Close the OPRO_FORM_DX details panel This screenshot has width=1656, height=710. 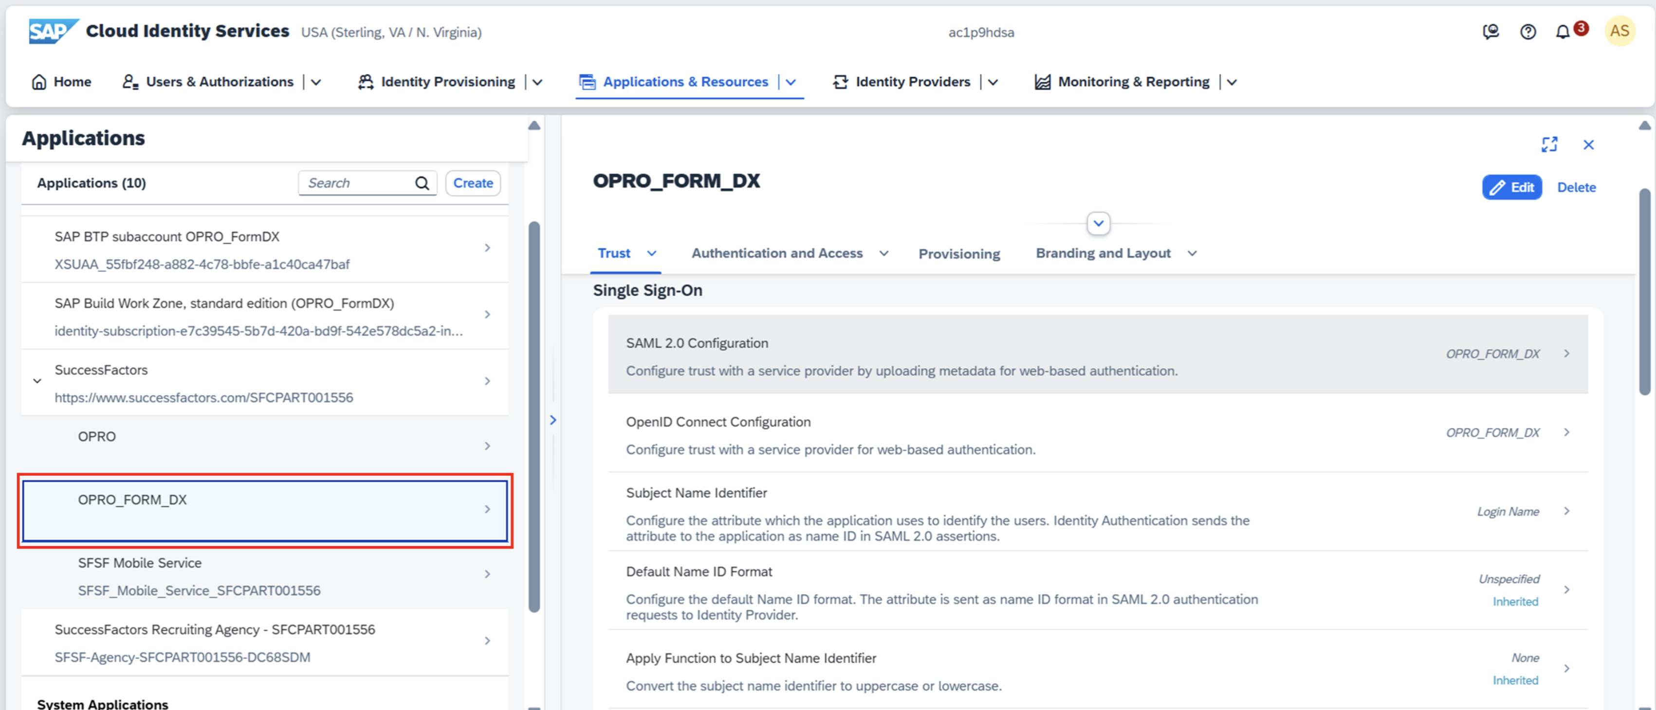(x=1588, y=145)
